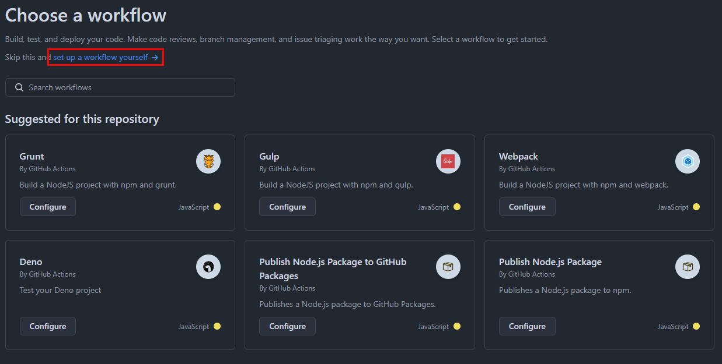Screen dimensions: 722x364
Task: Configure the Gulp workflow
Action: point(287,207)
